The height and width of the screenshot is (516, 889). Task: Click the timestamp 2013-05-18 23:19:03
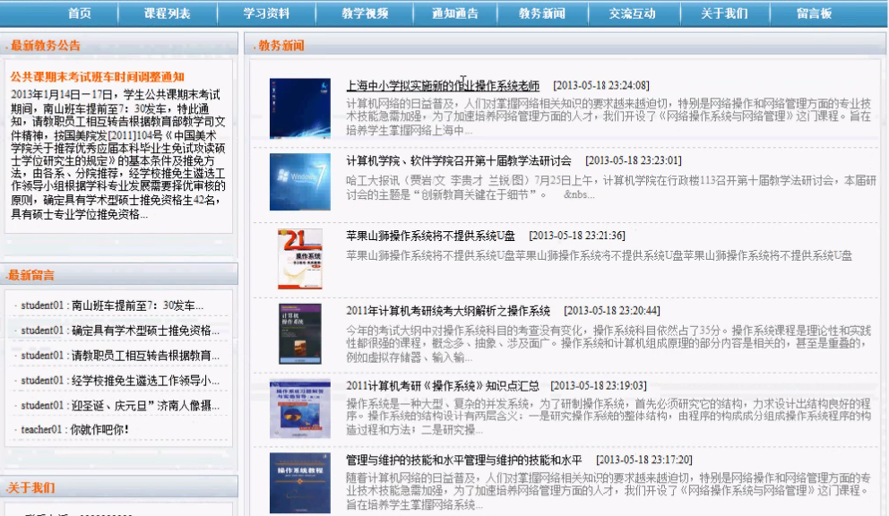click(599, 385)
